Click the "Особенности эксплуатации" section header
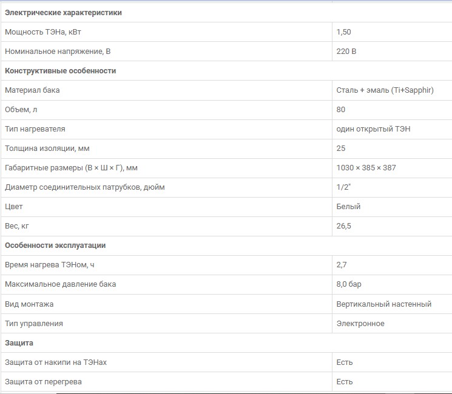452x394 pixels. [55, 245]
